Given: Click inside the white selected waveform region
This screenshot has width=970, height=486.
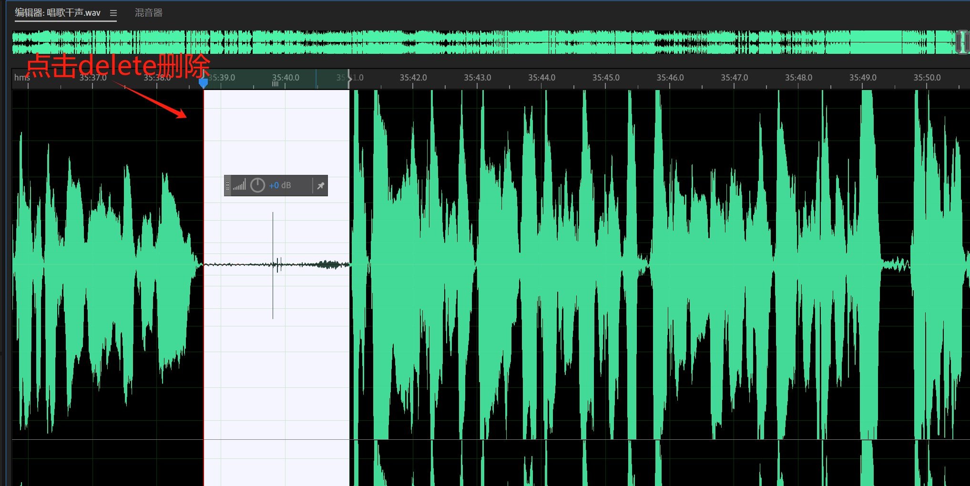Looking at the screenshot, I should coord(276,357).
